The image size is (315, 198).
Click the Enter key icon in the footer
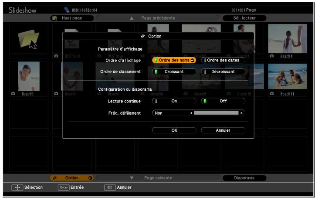[64, 188]
